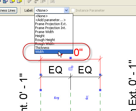This screenshot has height=111, width=136.
Task: Click the left EQ dimension text
Action: click(55, 70)
